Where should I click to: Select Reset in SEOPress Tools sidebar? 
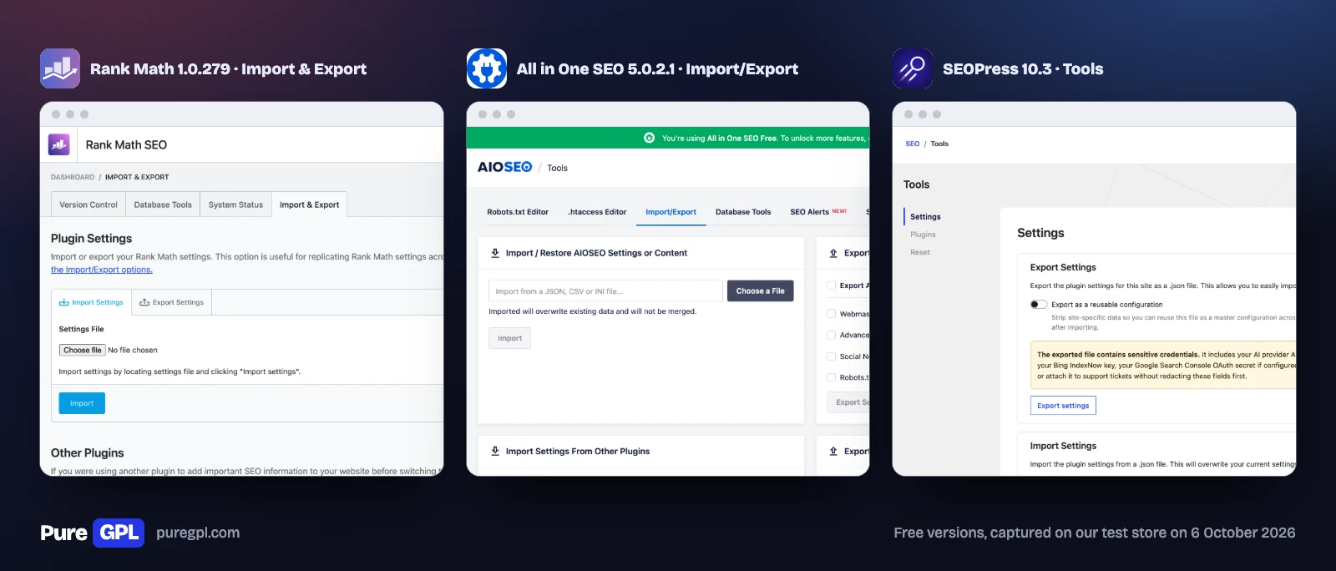(x=920, y=252)
